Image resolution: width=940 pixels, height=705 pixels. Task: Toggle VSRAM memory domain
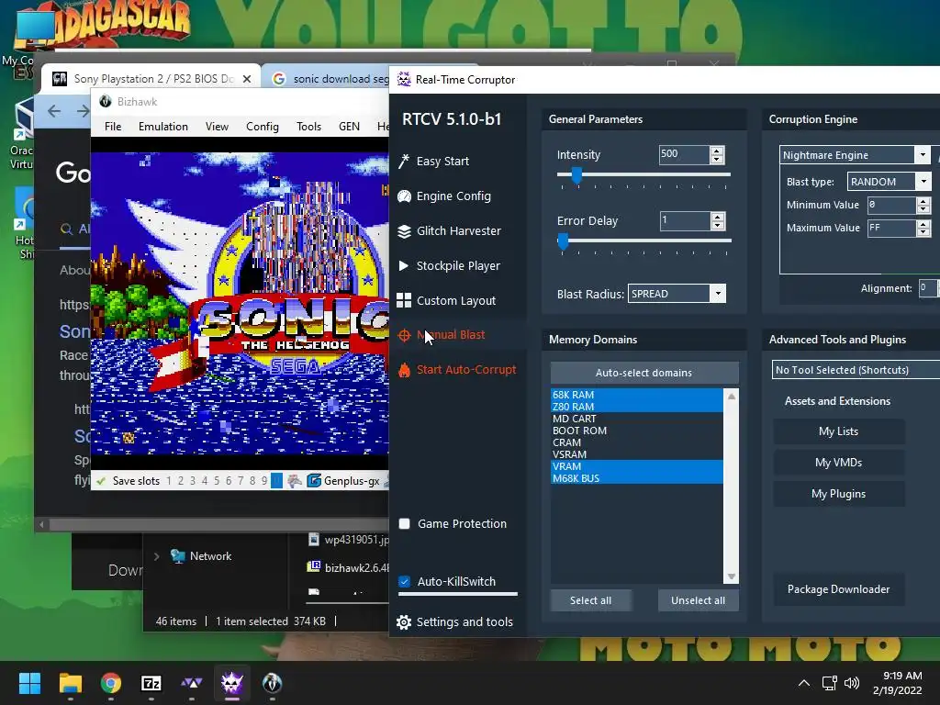[x=637, y=454]
